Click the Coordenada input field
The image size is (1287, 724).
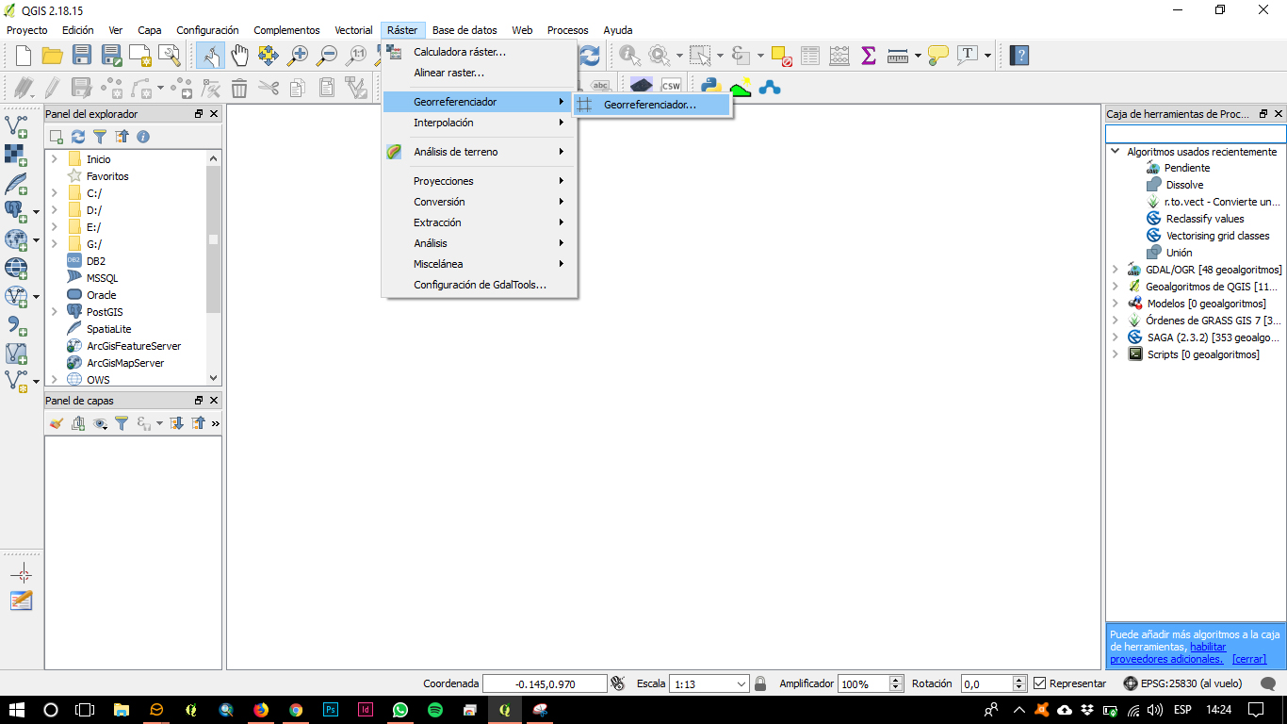545,684
